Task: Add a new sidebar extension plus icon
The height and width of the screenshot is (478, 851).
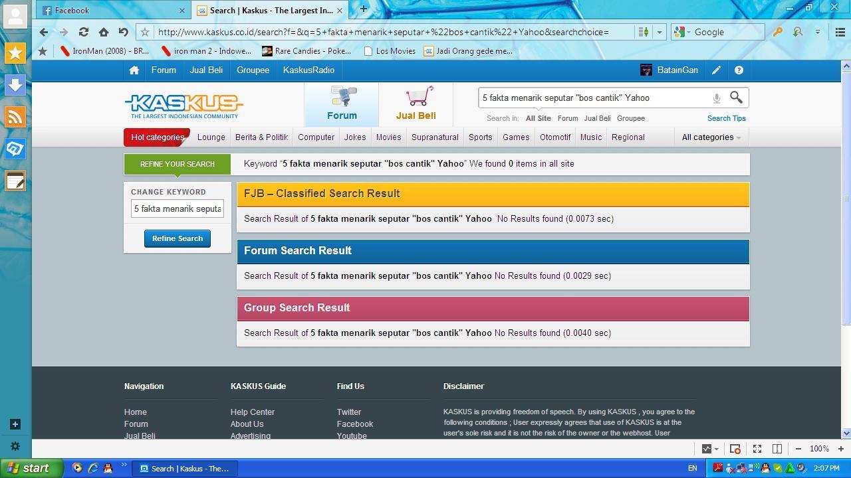Action: tap(15, 424)
